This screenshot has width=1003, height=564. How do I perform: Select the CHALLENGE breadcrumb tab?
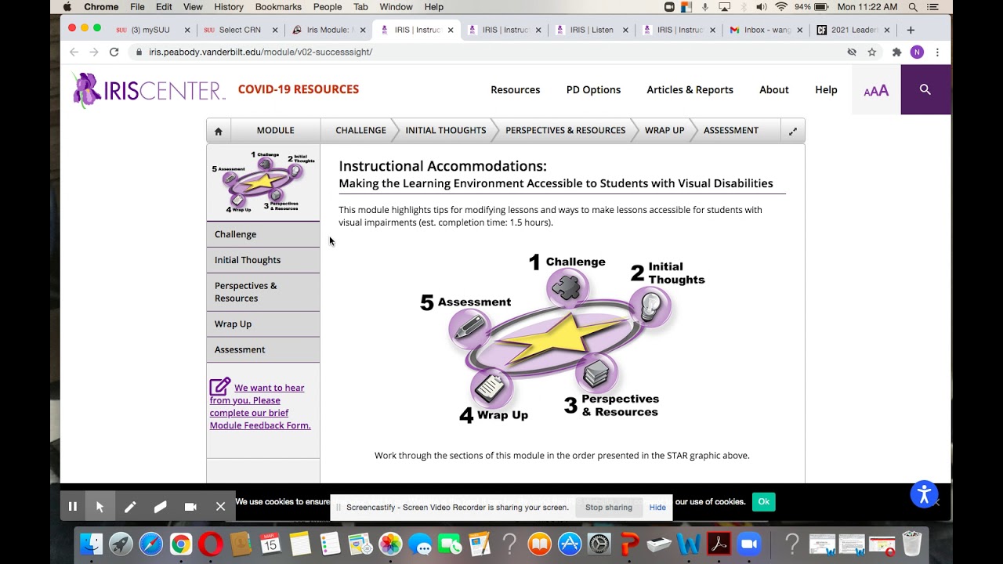(x=360, y=131)
